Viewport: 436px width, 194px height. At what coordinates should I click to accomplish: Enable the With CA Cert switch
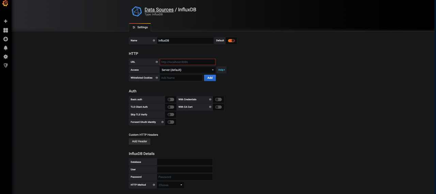(218, 107)
